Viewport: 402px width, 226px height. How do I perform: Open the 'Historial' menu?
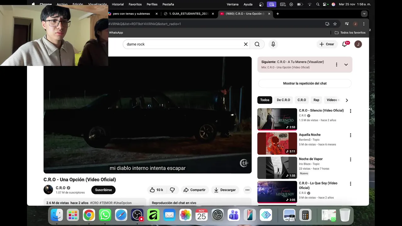click(118, 4)
